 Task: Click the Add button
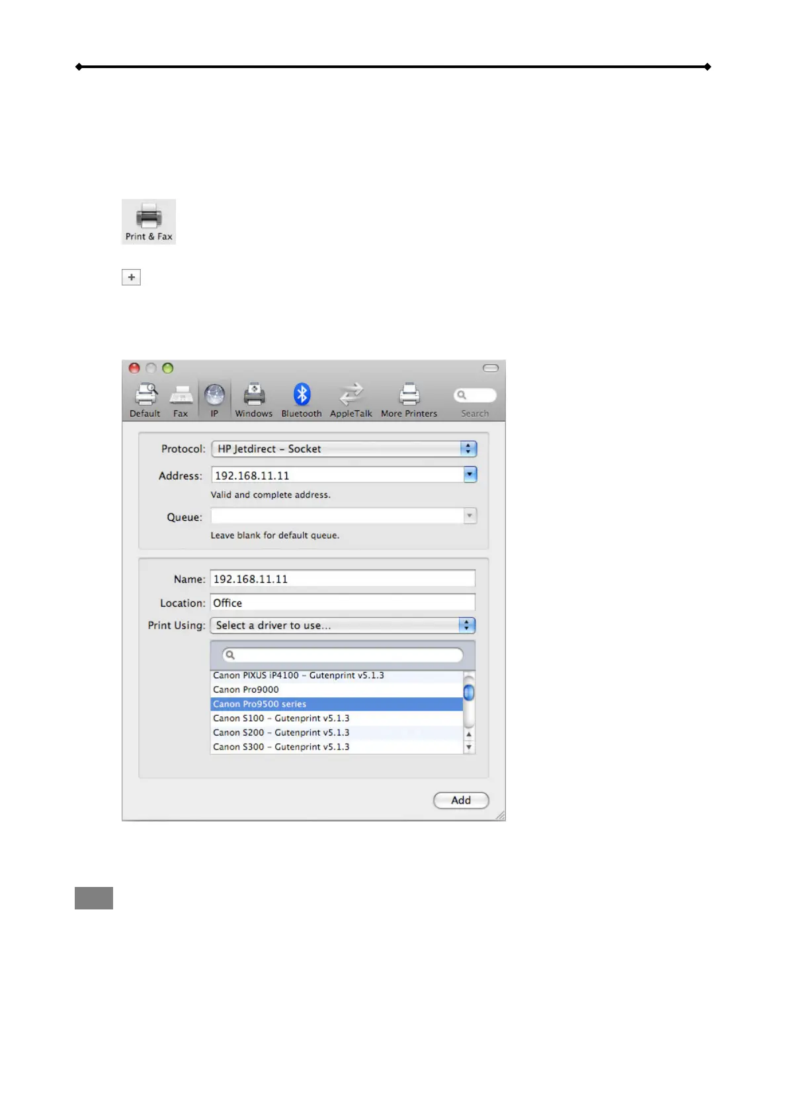[461, 800]
